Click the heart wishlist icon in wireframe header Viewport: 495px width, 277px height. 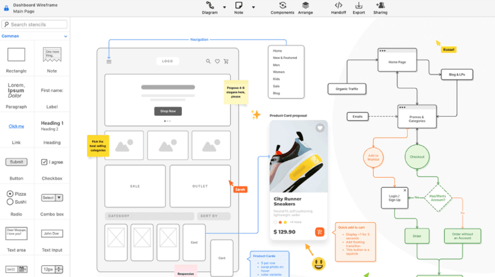217,61
